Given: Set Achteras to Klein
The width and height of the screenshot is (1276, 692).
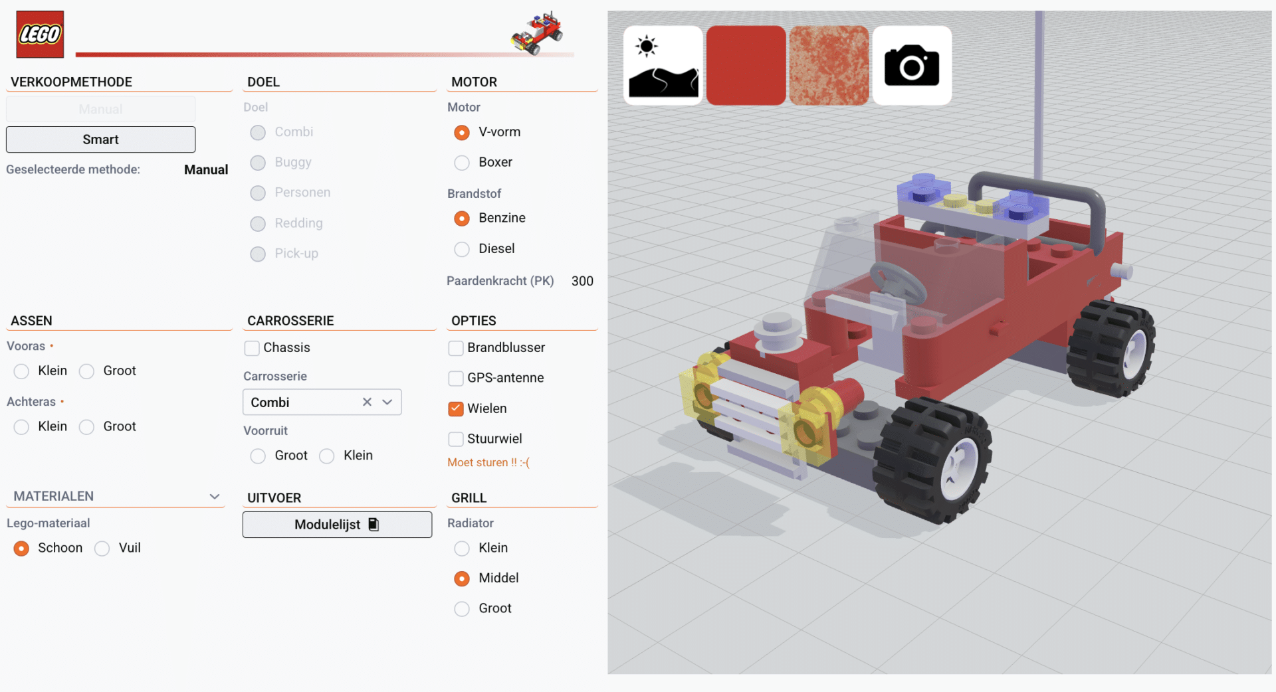Looking at the screenshot, I should [x=21, y=427].
